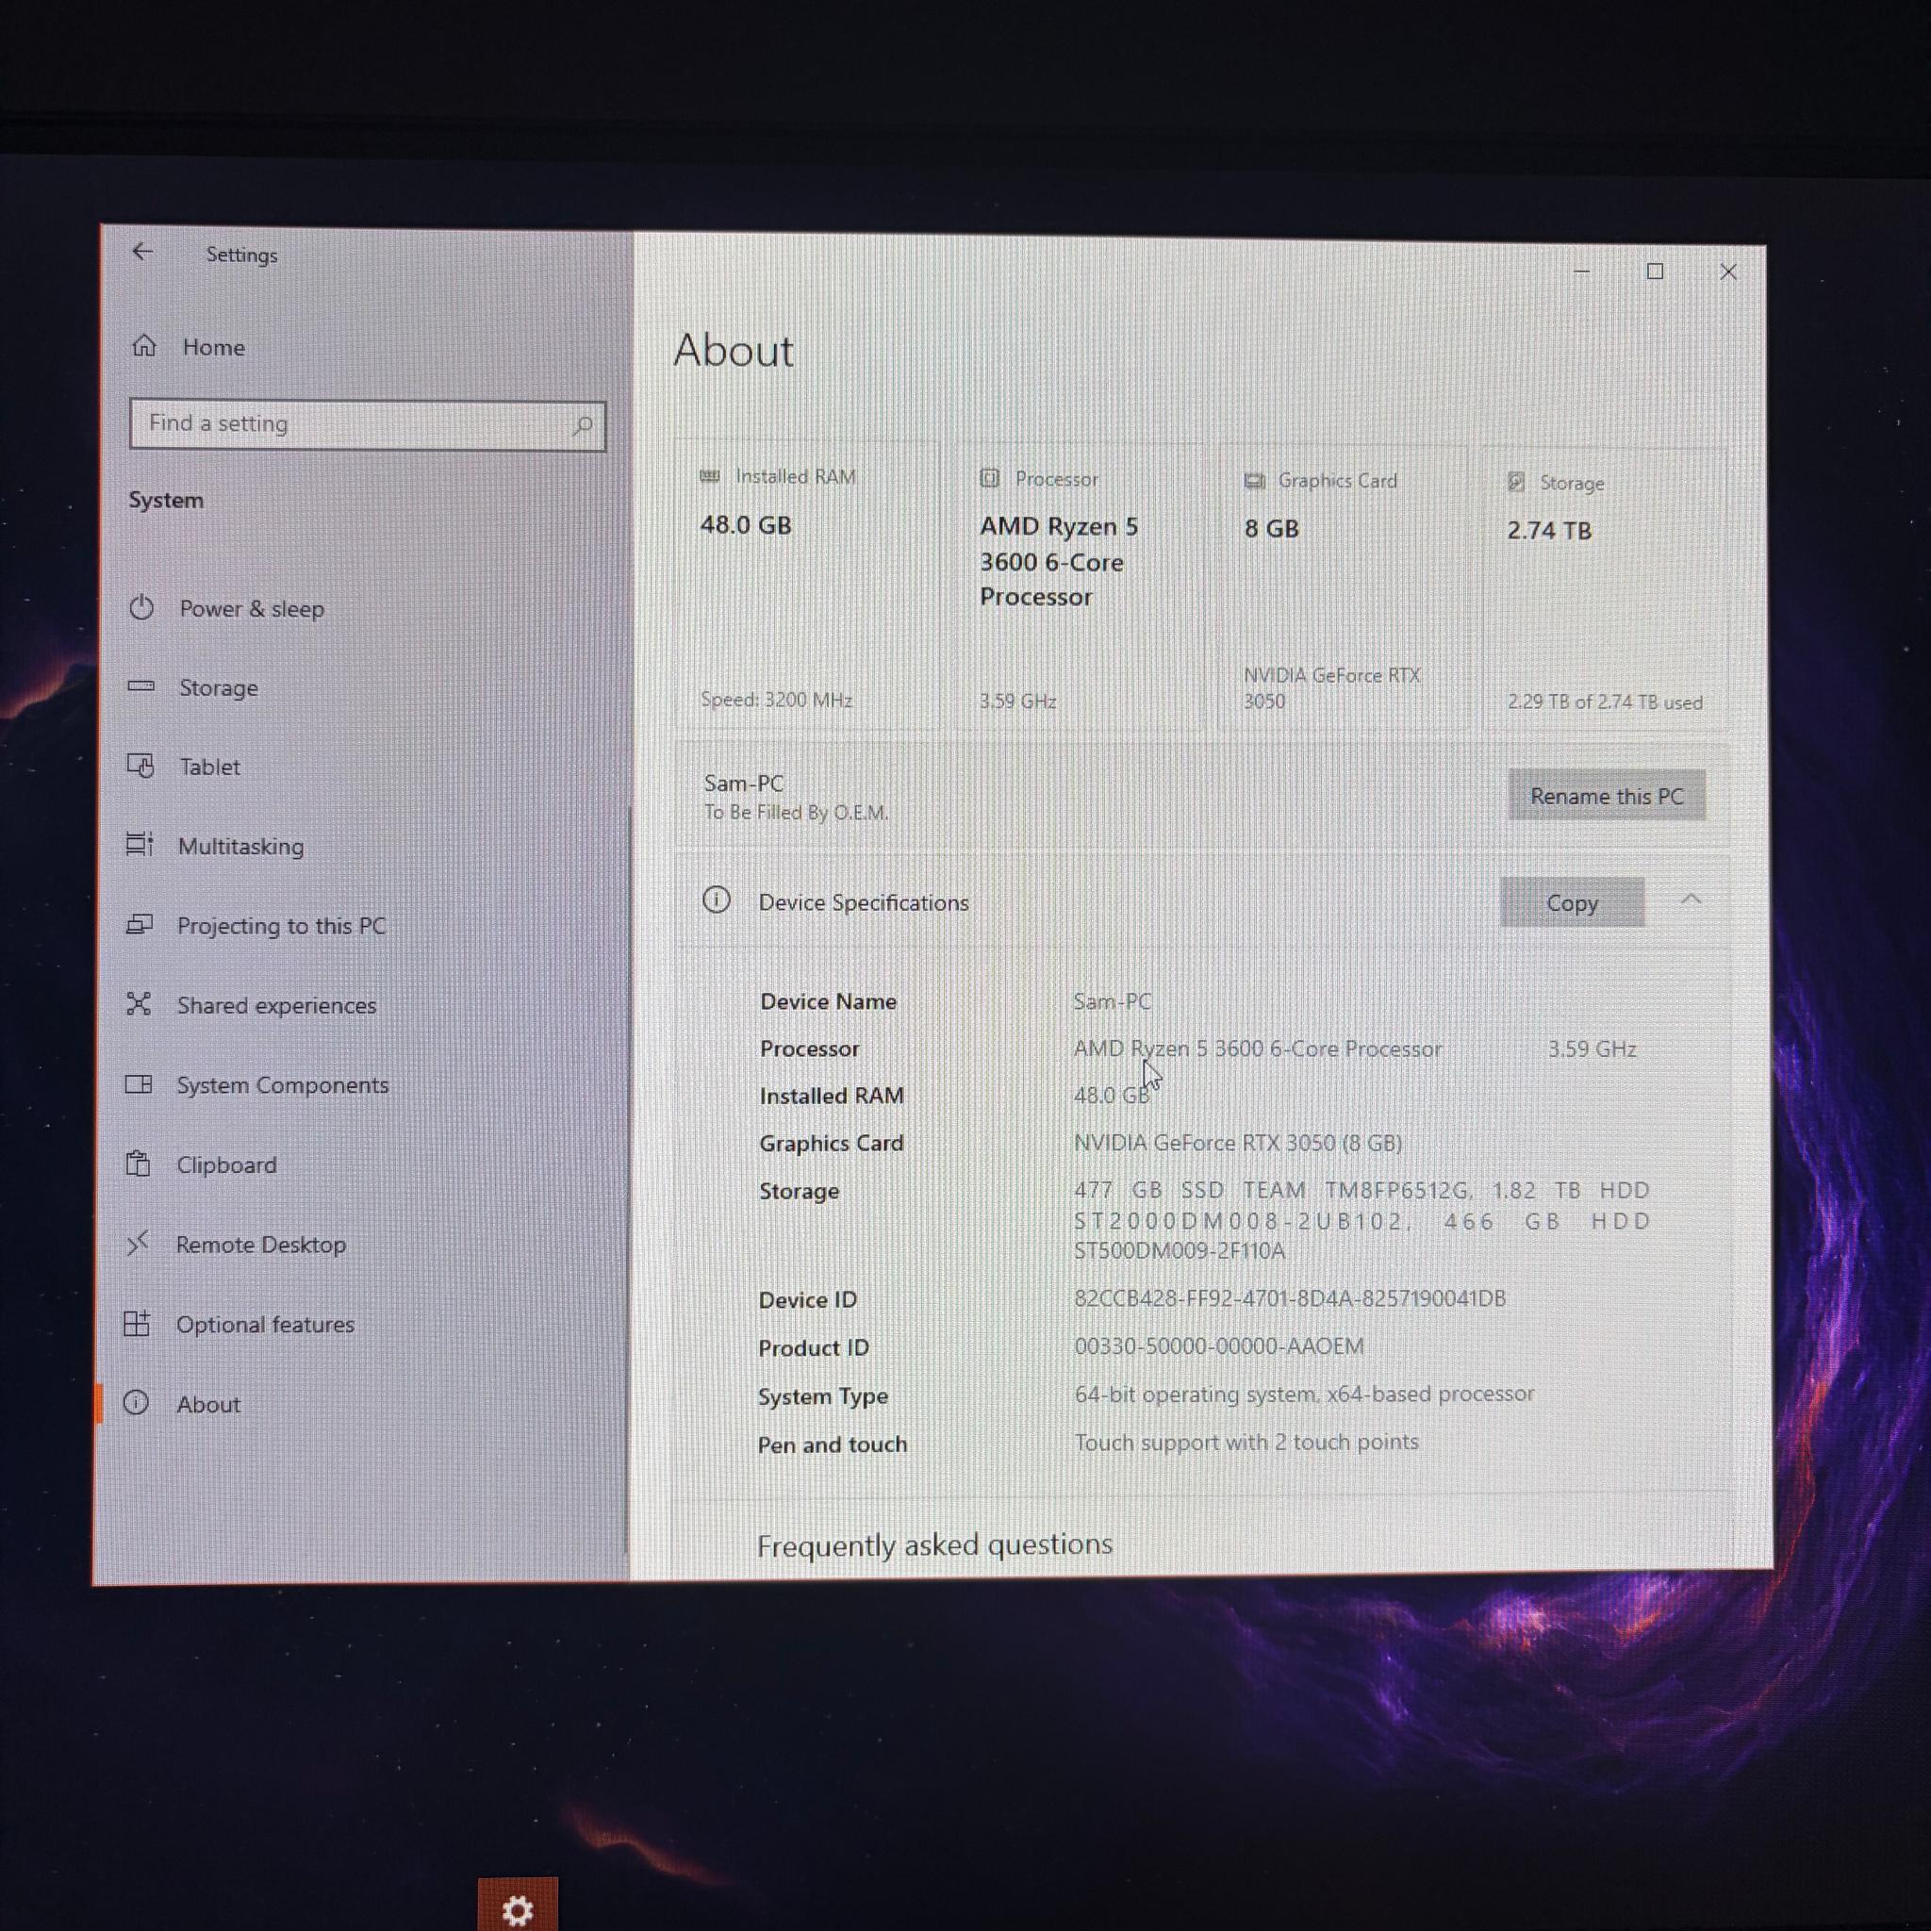Click the Storage card disk icon
The image size is (1931, 1931).
tap(1516, 483)
